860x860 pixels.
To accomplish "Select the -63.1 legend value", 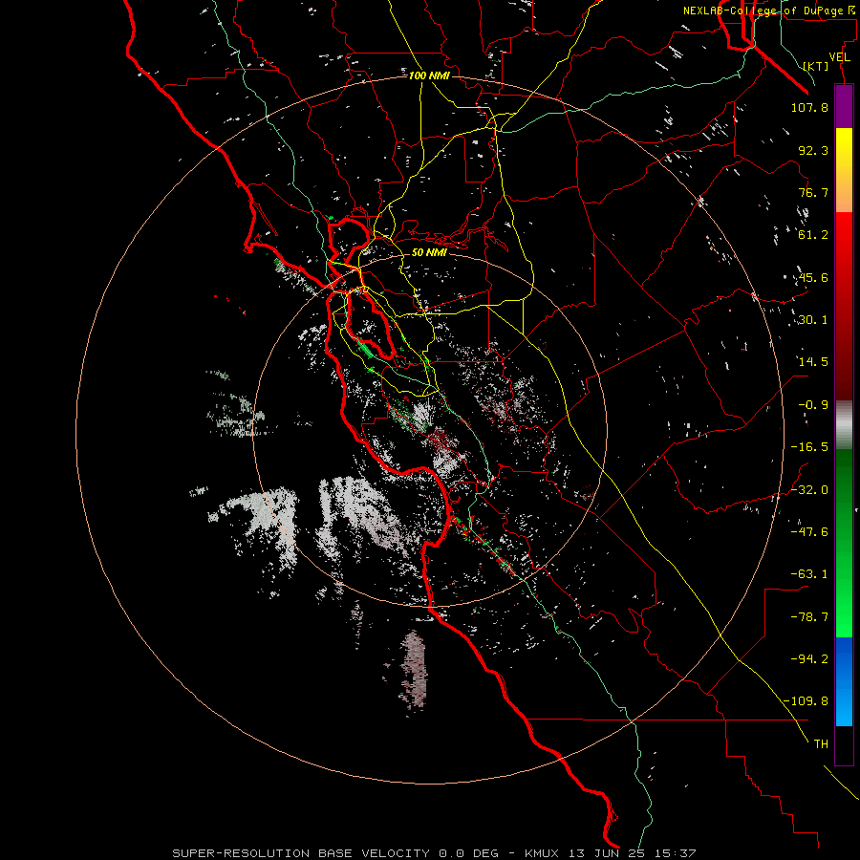I will click(x=809, y=574).
